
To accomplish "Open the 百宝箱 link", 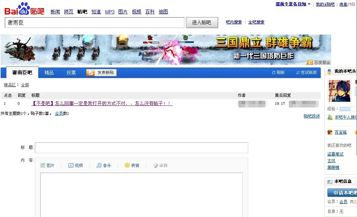I will coord(341,132).
